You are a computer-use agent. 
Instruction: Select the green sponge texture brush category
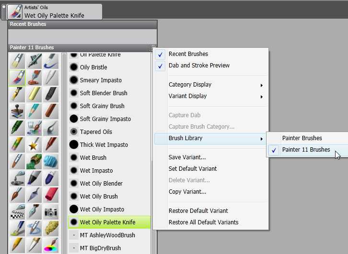point(34,161)
